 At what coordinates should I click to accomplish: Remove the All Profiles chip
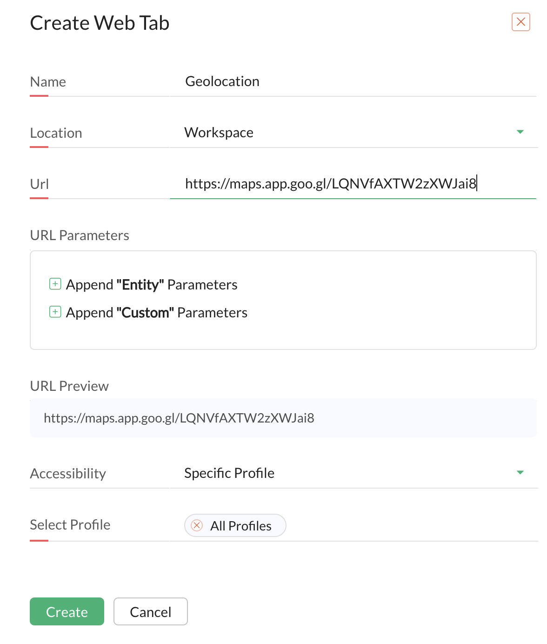click(197, 525)
